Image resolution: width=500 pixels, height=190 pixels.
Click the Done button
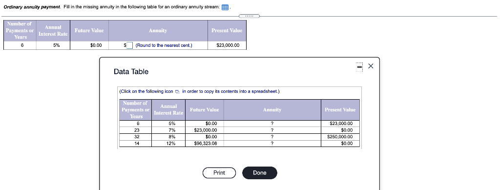coord(260,173)
